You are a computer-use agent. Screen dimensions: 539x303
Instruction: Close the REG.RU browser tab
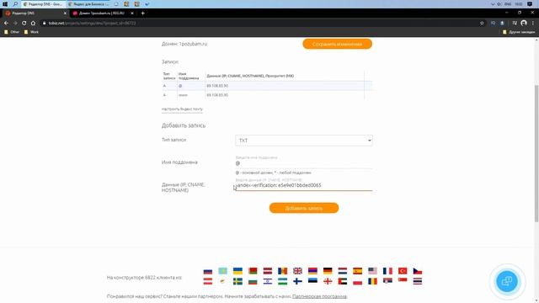coord(132,13)
